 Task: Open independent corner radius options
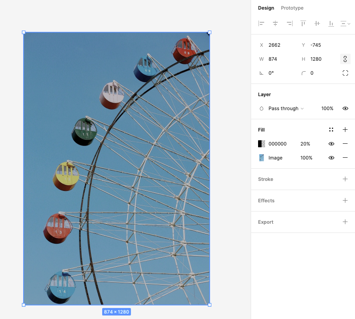(345, 73)
